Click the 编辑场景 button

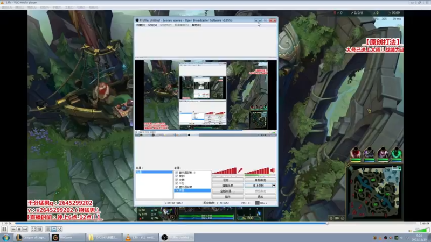point(227,186)
